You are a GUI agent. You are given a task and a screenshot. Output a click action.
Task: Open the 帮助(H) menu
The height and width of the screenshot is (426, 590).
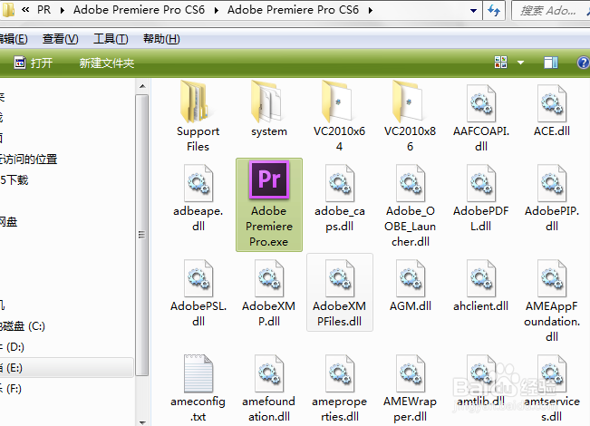[162, 39]
